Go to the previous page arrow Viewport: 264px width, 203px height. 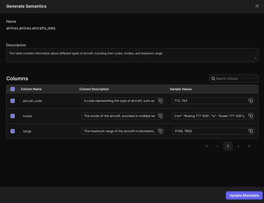click(217, 146)
